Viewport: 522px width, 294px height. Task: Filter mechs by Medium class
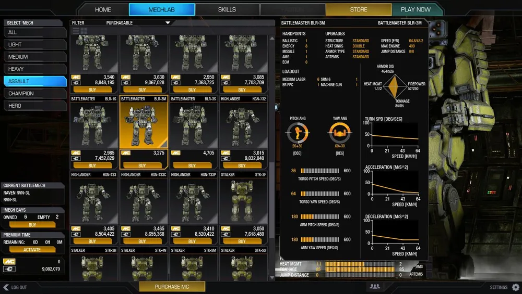coord(35,57)
